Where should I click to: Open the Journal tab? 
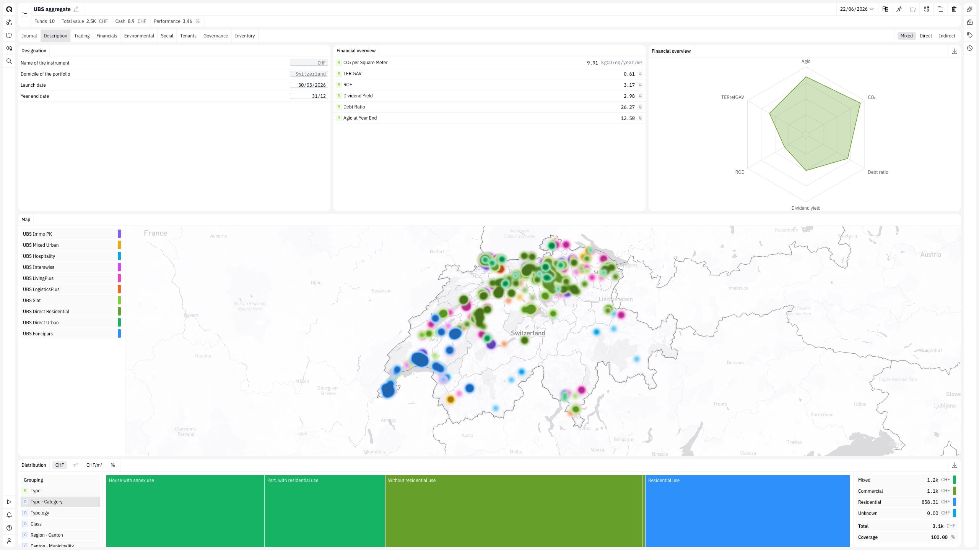click(x=29, y=36)
